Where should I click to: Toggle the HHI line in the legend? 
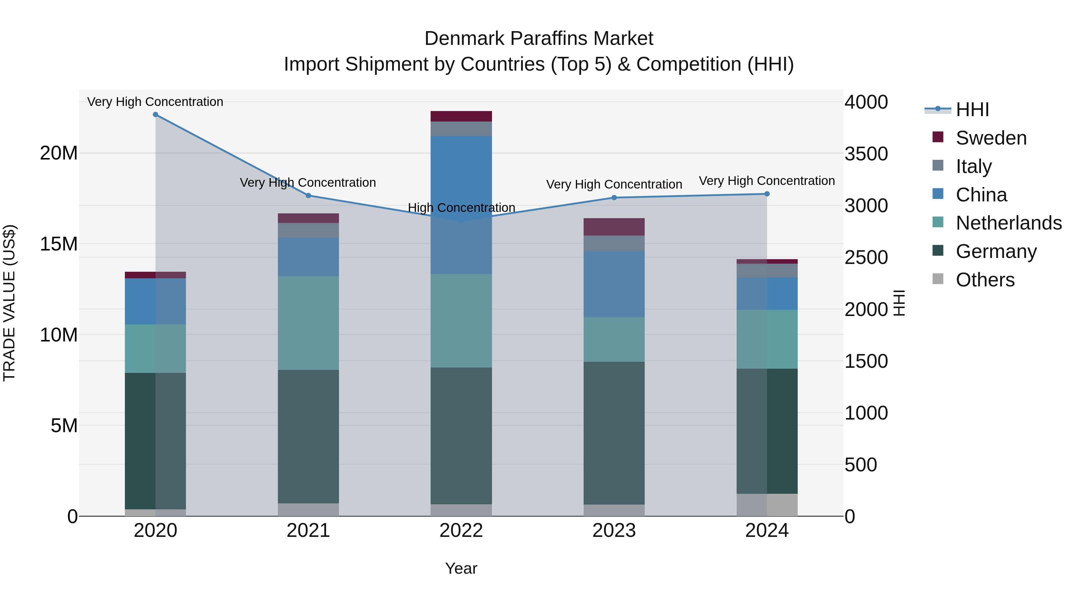[x=957, y=110]
